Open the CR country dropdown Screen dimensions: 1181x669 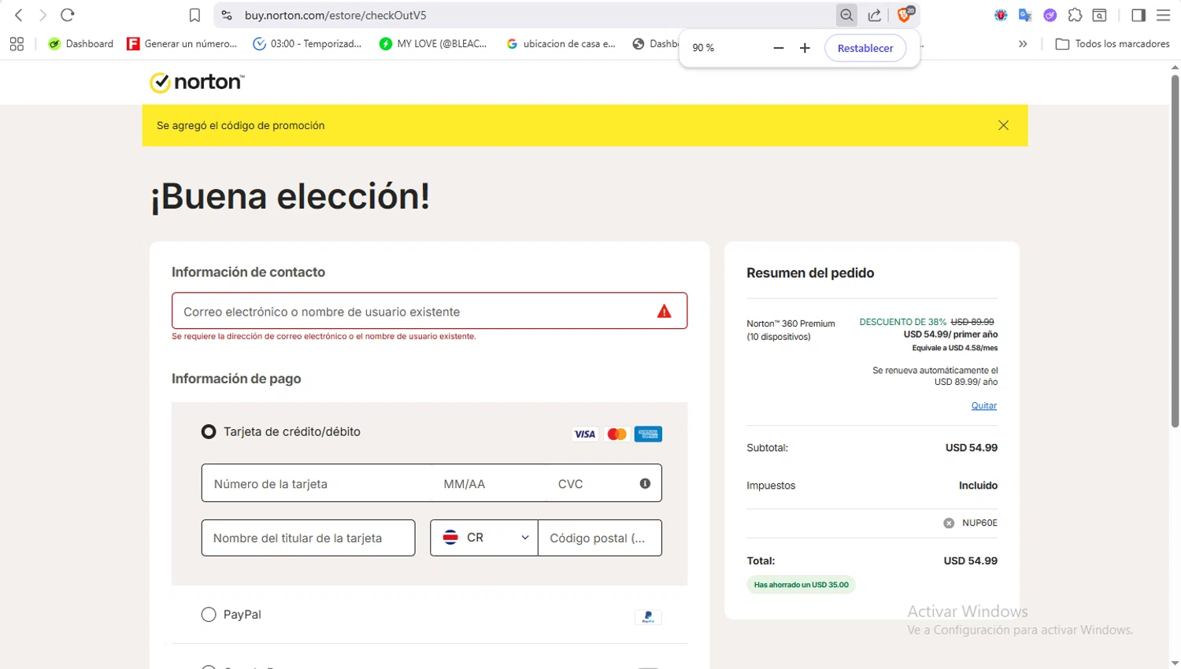484,538
